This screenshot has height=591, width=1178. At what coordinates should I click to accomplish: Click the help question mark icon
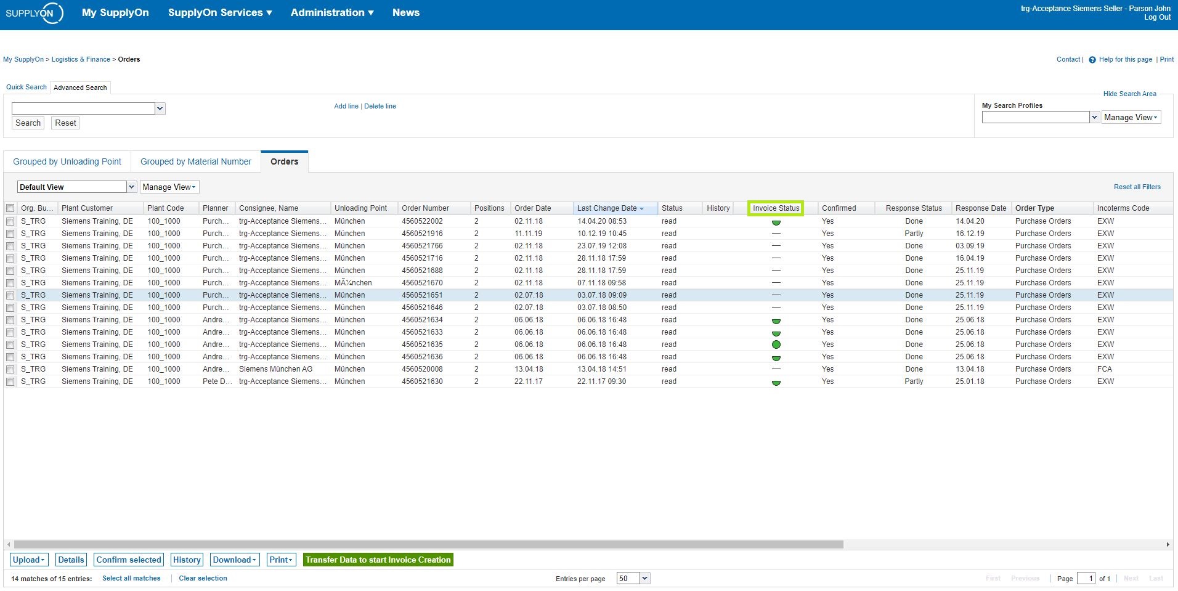tap(1092, 60)
